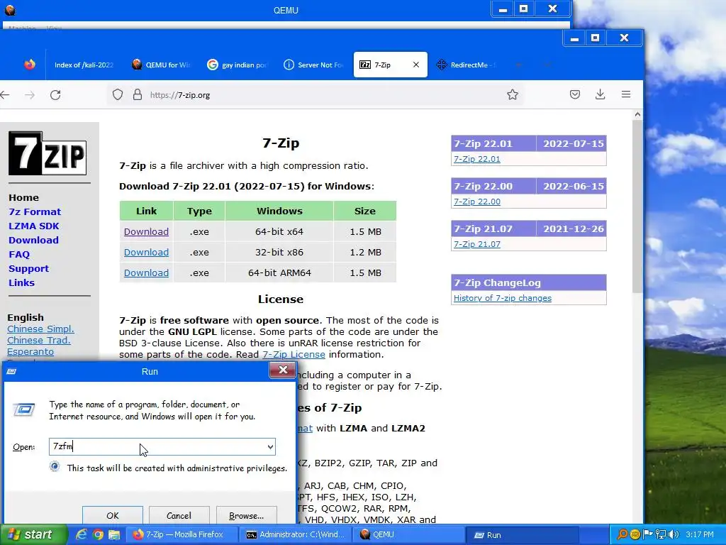The height and width of the screenshot is (545, 726).
Task: Click the scrollbar up arrow
Action: (637, 114)
